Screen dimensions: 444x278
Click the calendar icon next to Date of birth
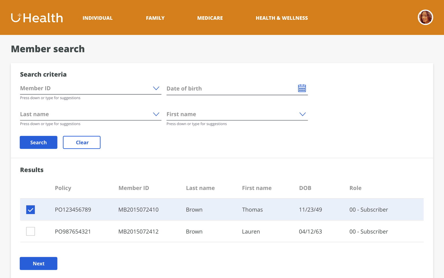(302, 88)
